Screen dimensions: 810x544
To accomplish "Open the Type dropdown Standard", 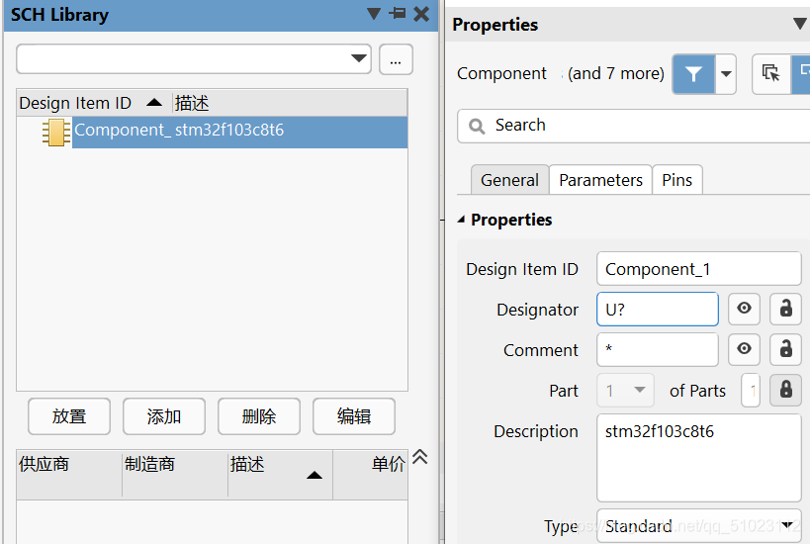I will click(x=698, y=526).
